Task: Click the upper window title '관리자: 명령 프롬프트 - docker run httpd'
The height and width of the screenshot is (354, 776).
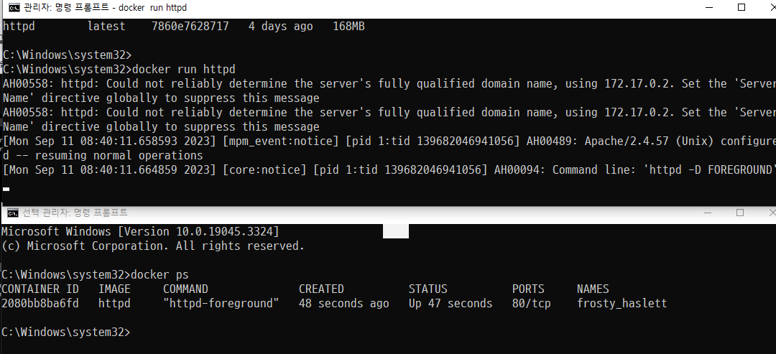Action: (x=105, y=8)
